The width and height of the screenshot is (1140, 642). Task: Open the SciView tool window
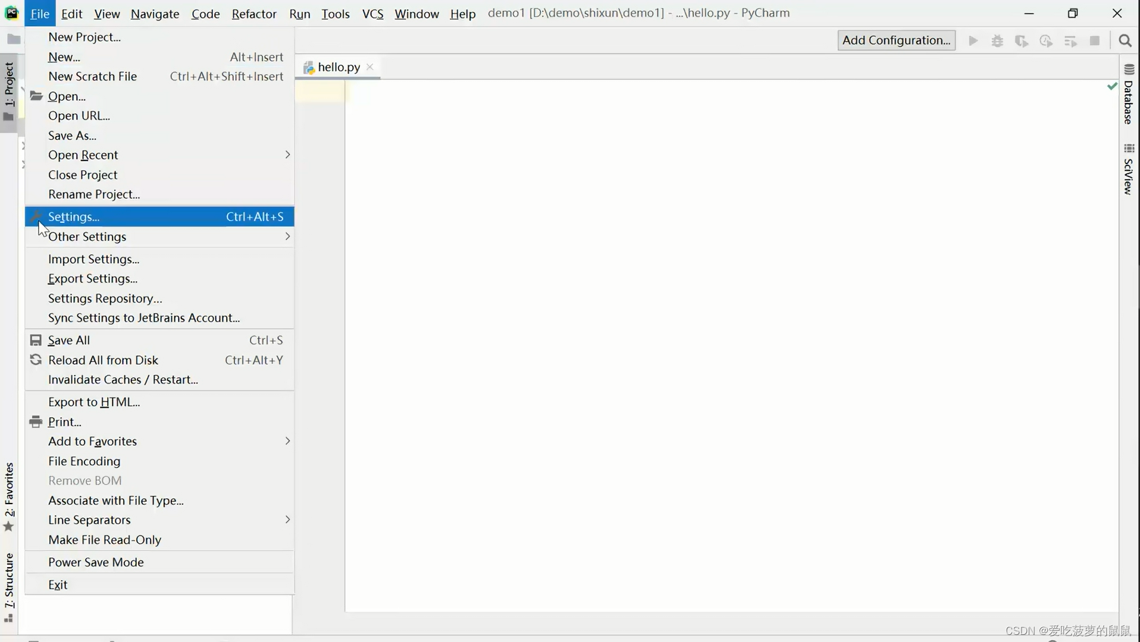tap(1128, 169)
